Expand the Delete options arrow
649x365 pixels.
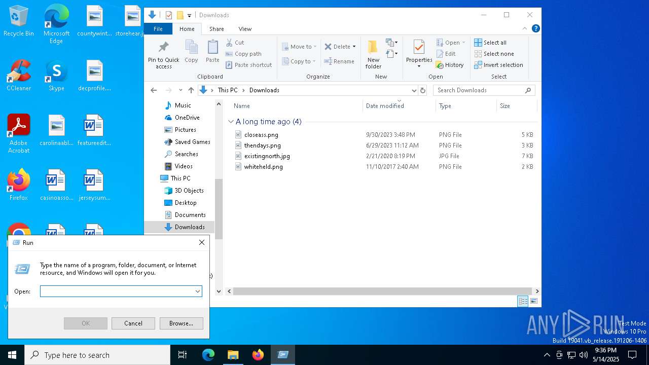[x=354, y=47]
